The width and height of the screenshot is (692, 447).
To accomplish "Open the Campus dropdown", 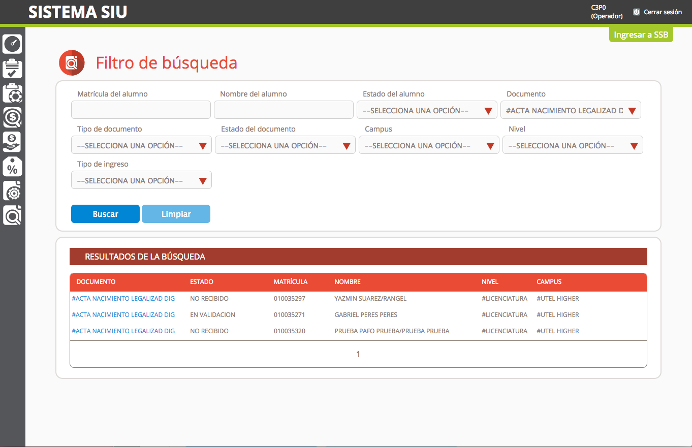I will (429, 145).
